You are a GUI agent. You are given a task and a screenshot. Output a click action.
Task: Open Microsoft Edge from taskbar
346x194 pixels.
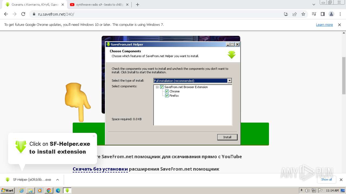(58, 190)
